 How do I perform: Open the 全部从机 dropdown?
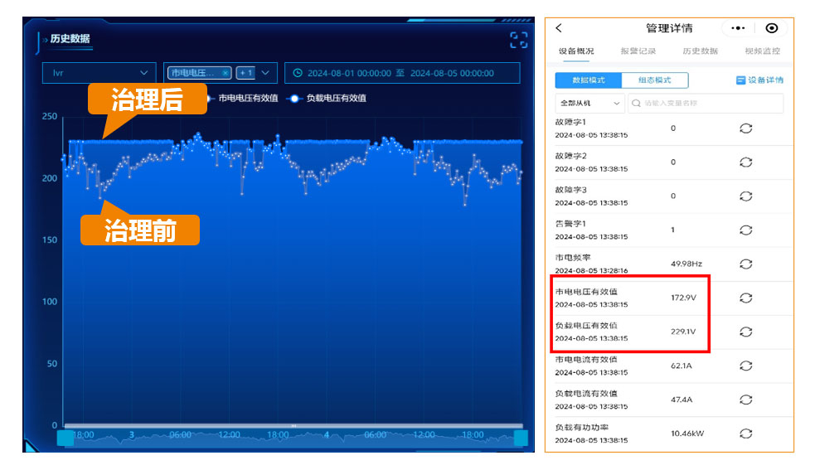tap(589, 104)
